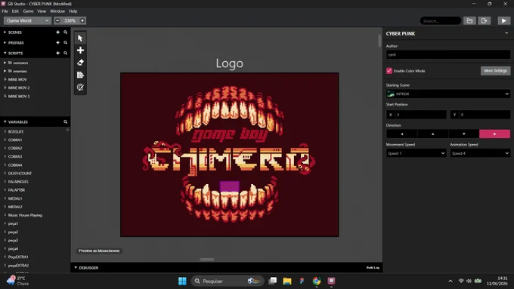Click the Windows Pesquisar search box
The image size is (514, 289).
coord(228,281)
